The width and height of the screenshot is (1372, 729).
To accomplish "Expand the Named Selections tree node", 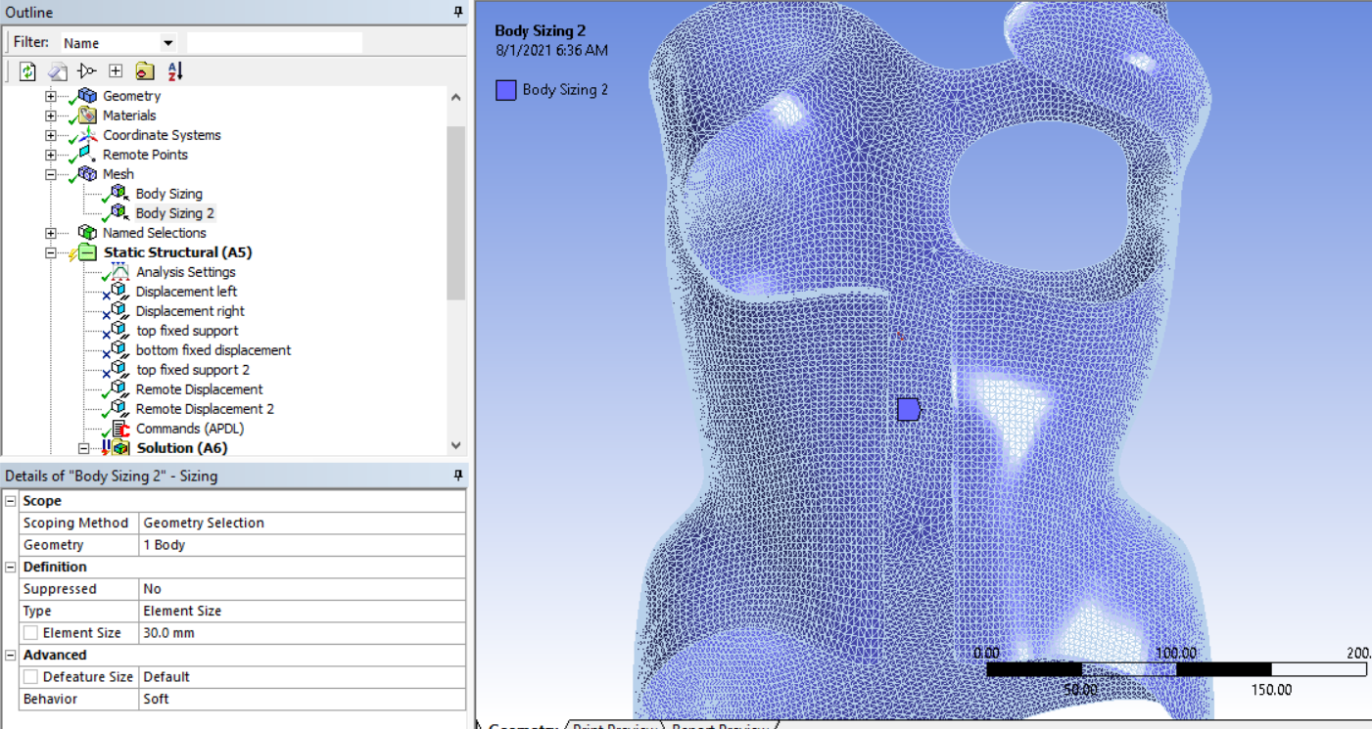I will point(51,233).
